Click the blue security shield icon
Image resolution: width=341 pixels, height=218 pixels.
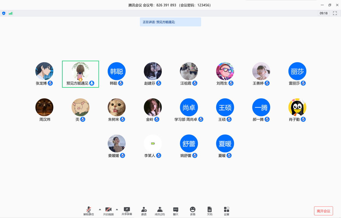(x=4, y=13)
